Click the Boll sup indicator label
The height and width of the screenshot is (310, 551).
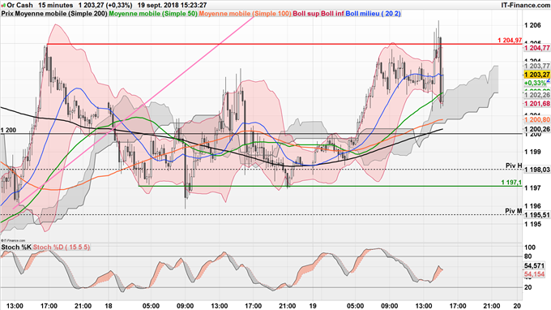pyautogui.click(x=306, y=14)
